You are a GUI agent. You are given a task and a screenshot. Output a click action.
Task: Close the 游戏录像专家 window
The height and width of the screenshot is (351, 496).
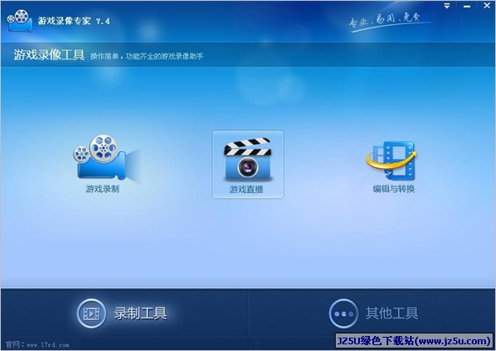(487, 5)
